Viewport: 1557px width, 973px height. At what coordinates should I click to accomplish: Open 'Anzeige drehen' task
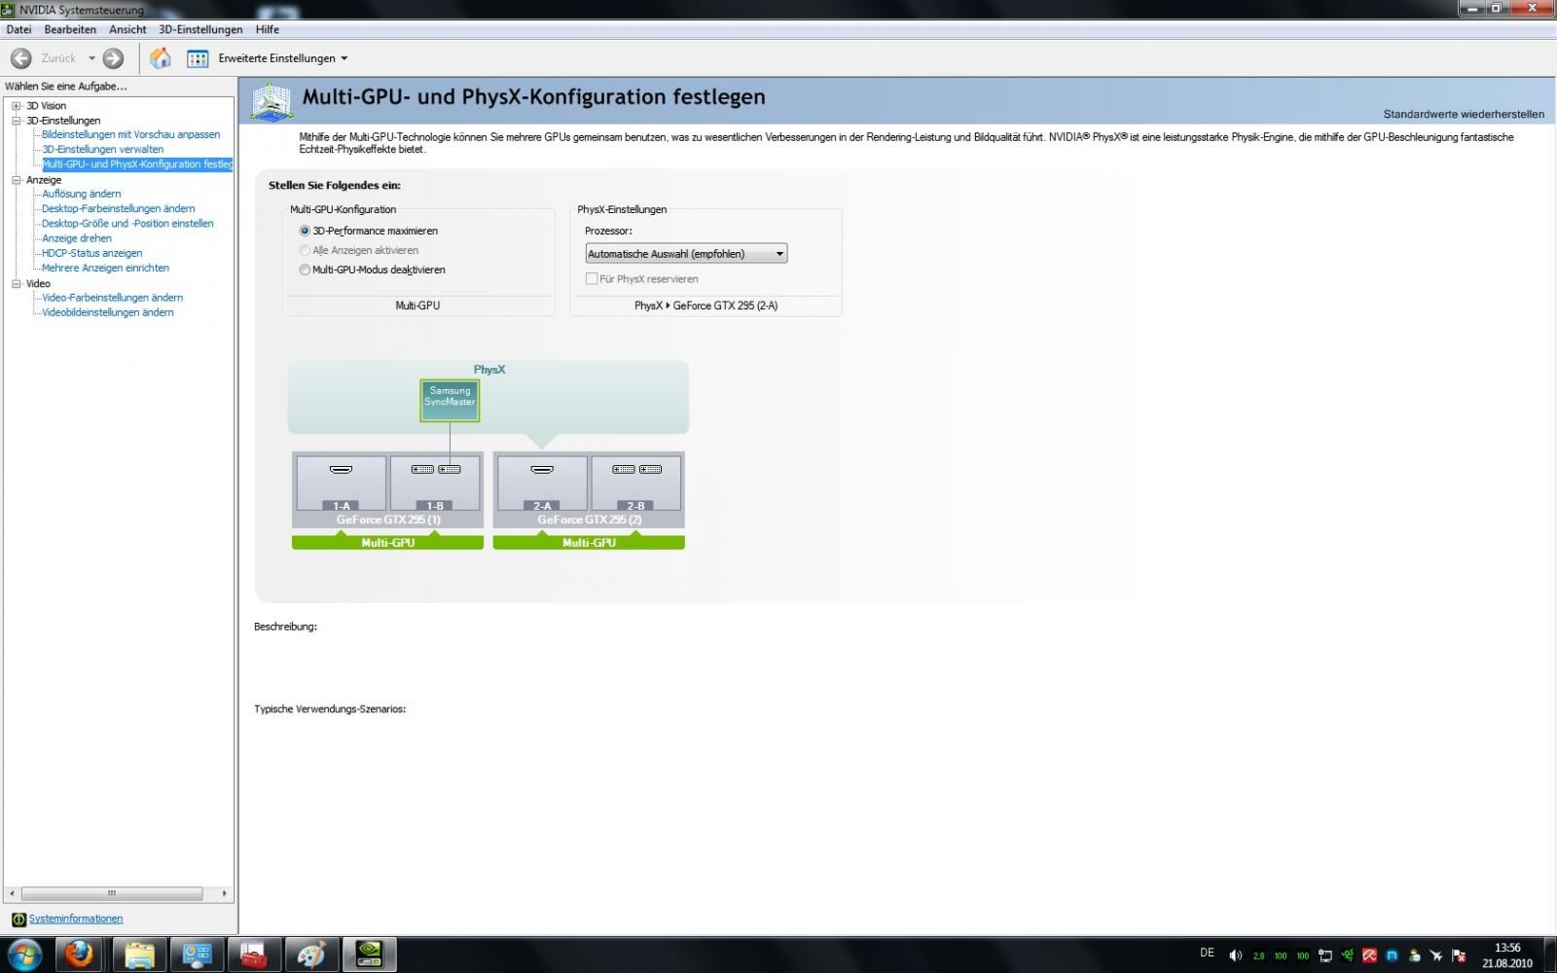click(x=77, y=238)
